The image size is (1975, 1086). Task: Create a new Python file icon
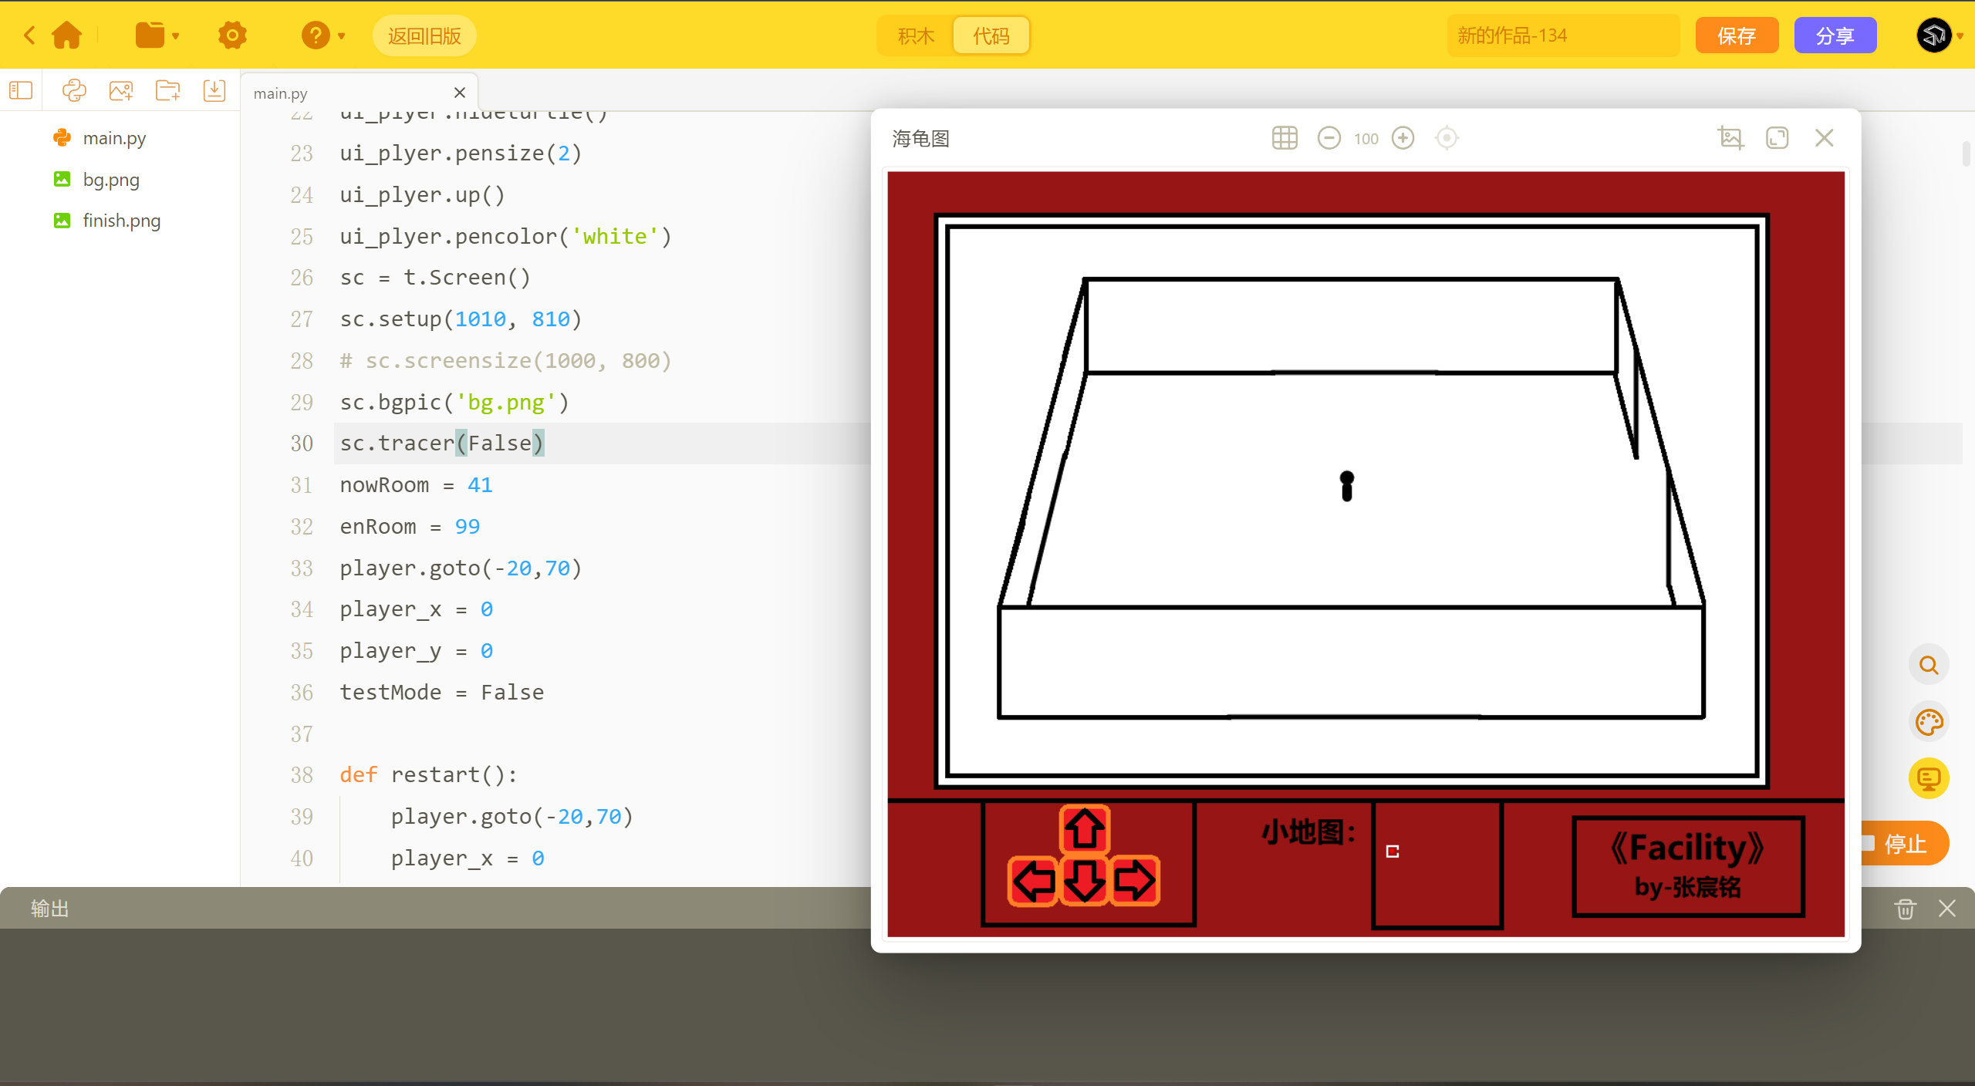coord(74,91)
